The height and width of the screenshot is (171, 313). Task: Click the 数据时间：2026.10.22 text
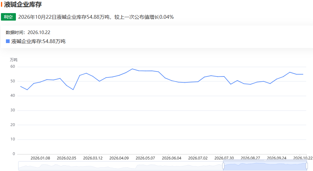[x=28, y=32]
